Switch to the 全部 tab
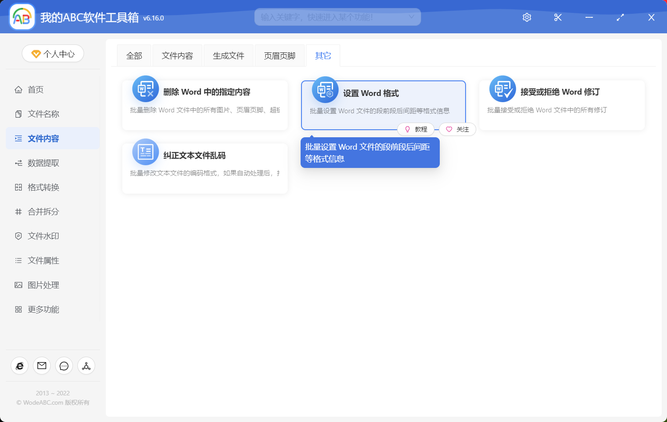The image size is (667, 422). pos(133,55)
